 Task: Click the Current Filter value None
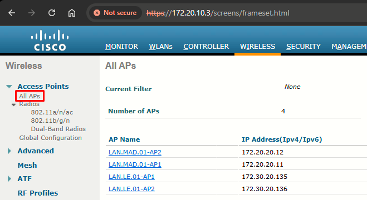coord(292,87)
